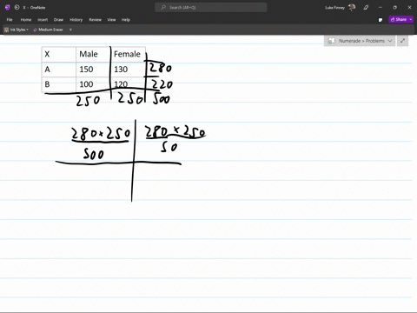Click the table cell containing 100
This screenshot has width=417, height=313.
(93, 84)
